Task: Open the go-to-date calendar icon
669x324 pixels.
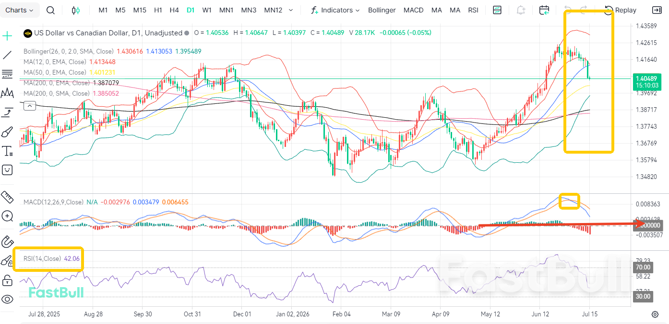Action: point(544,10)
